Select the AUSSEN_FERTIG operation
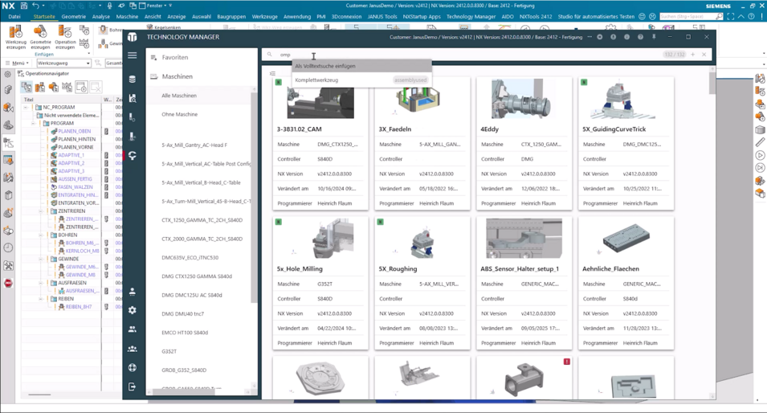 pos(75,179)
